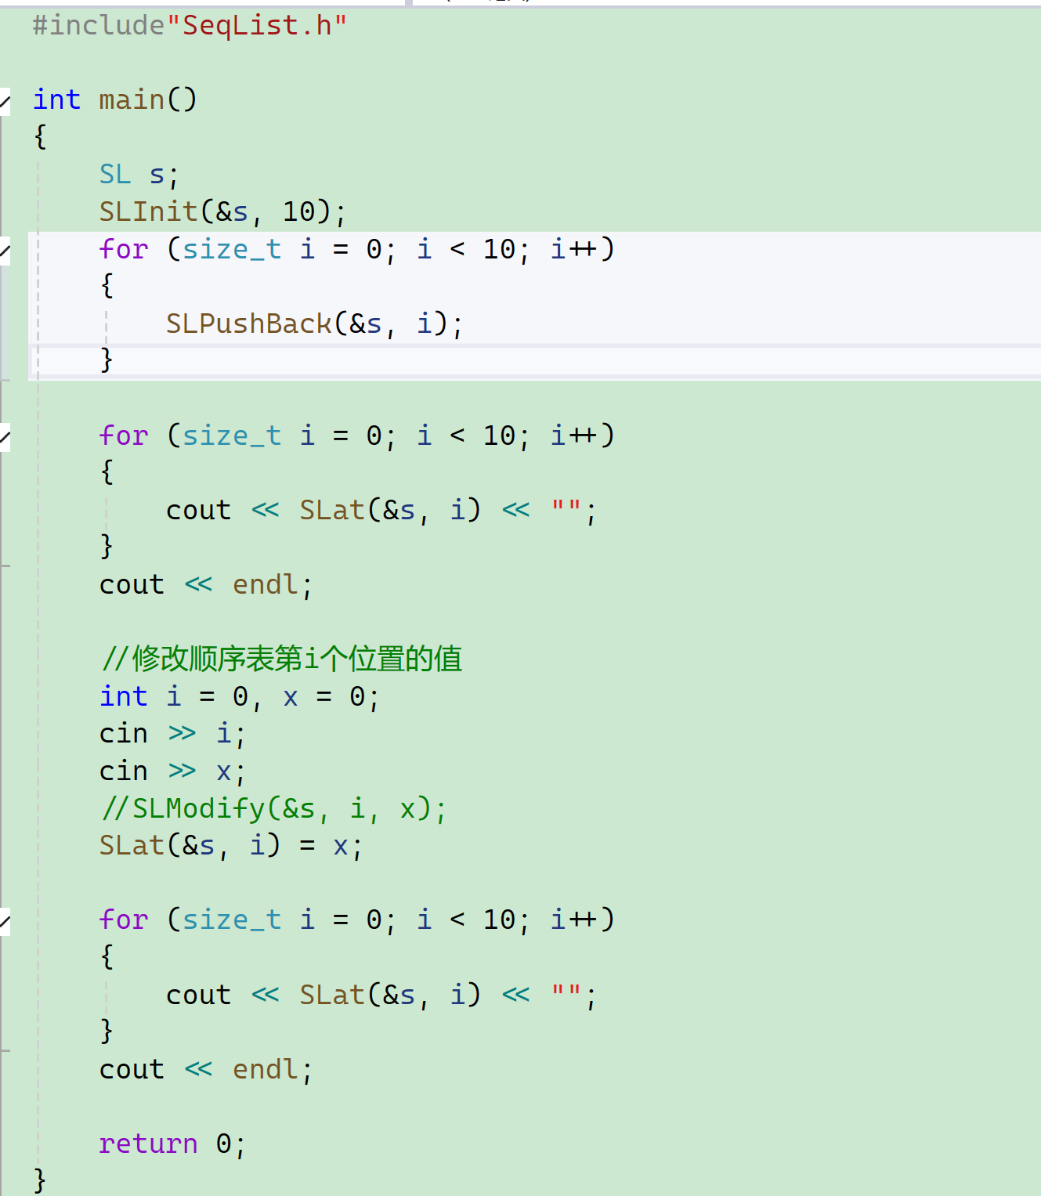Click the SLPushBack(&s, i) call
Viewport: 1041px width, 1196px height.
click(x=314, y=324)
